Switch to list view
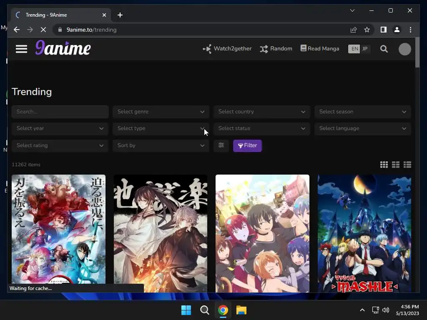Screen dimensions: 427x320 click(x=407, y=165)
